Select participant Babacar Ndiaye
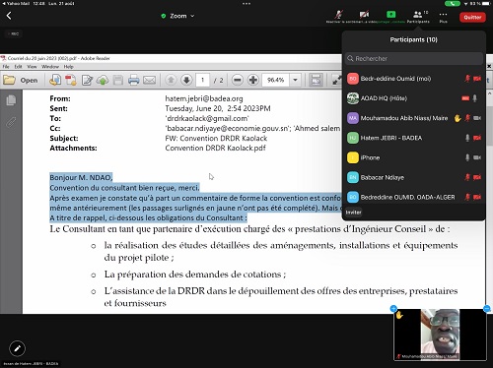The height and width of the screenshot is (368, 493). pyautogui.click(x=414, y=177)
